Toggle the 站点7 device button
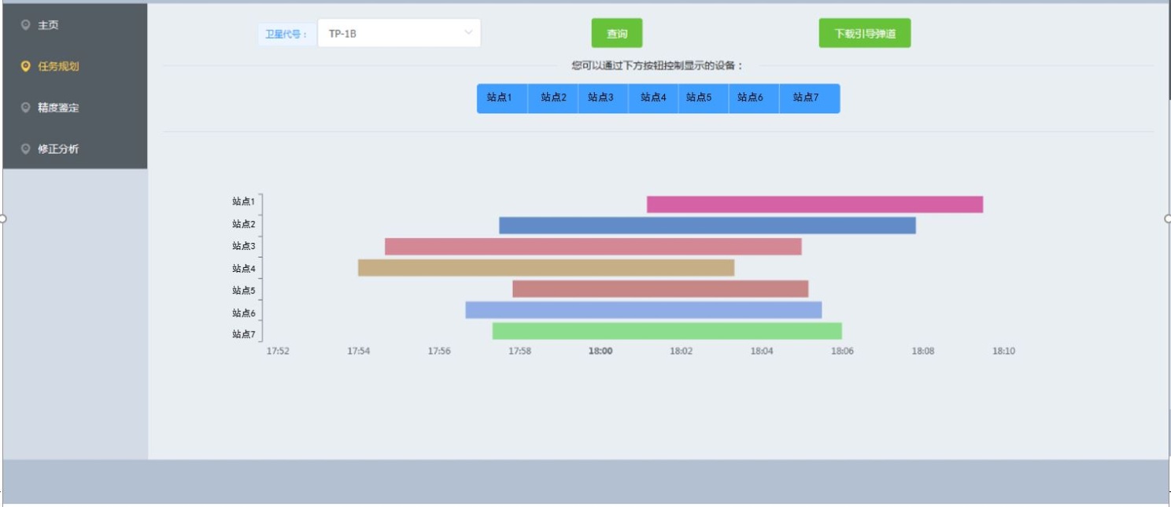 [806, 98]
